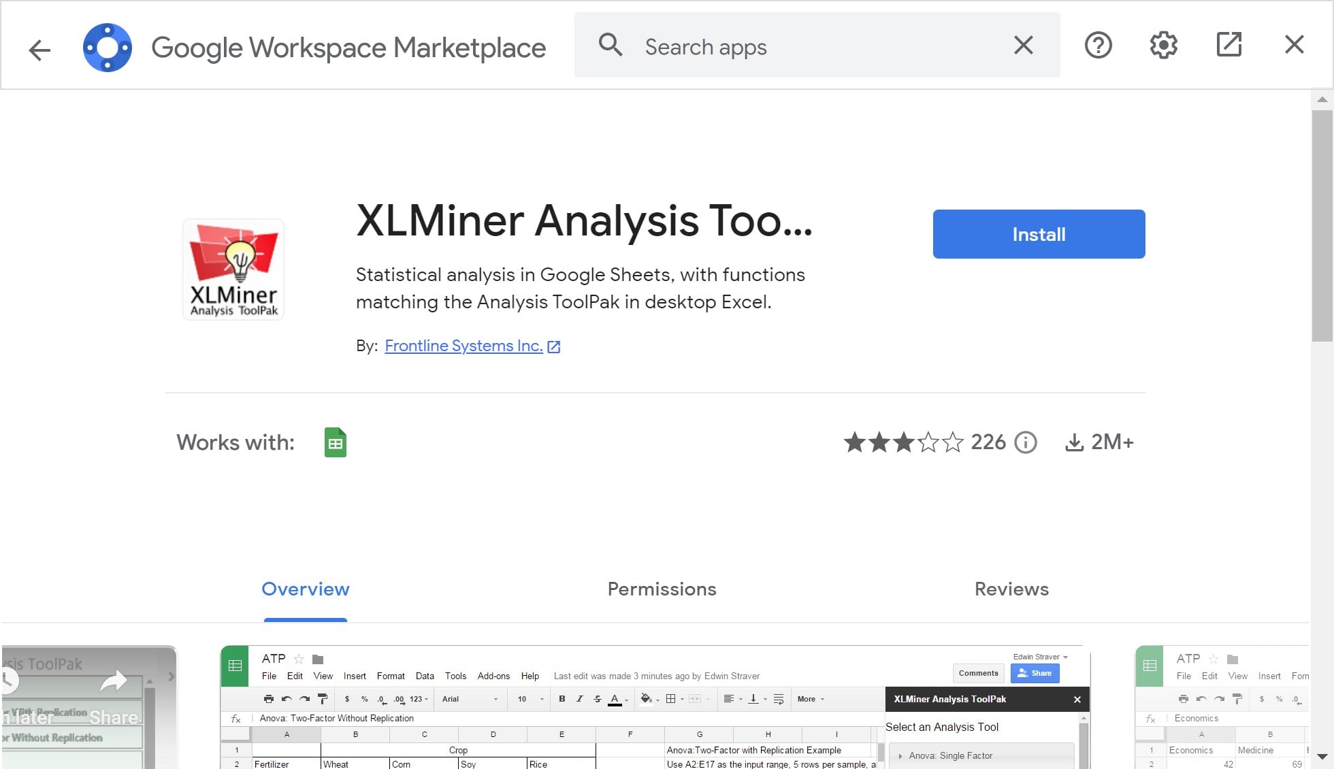Select the Overview tab

click(x=306, y=589)
